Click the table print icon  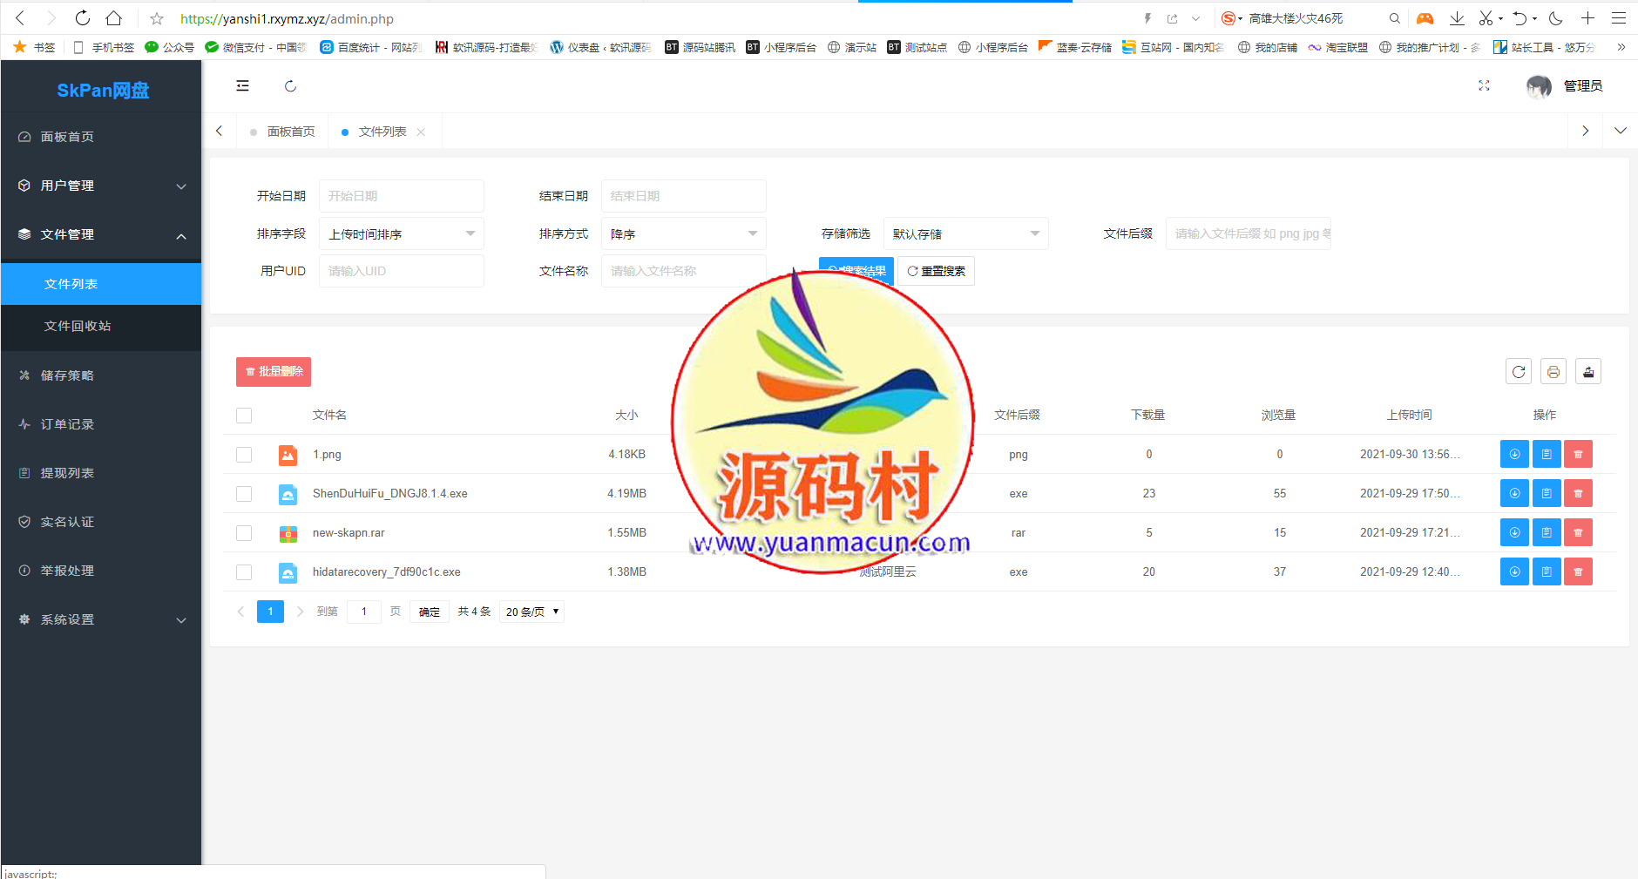coord(1553,372)
